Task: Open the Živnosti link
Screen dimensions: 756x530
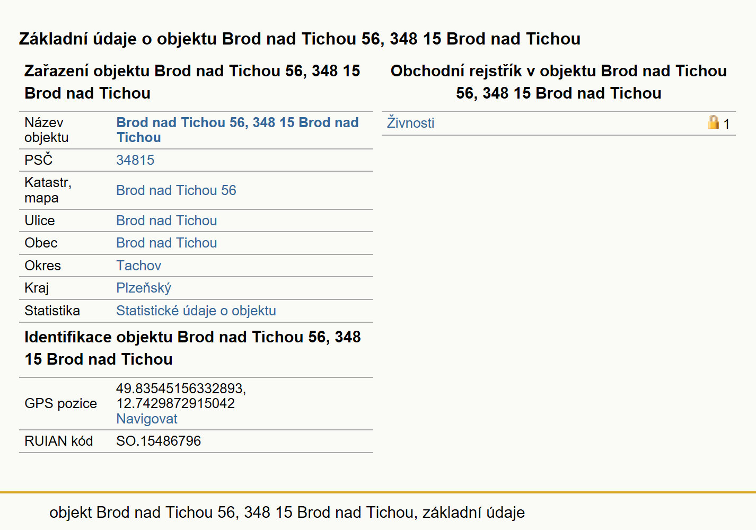Action: pyautogui.click(x=410, y=123)
